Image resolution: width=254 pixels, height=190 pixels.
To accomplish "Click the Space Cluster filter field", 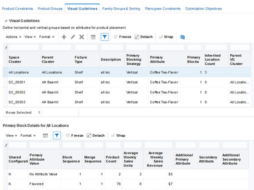I will pyautogui.click(x=24, y=47).
